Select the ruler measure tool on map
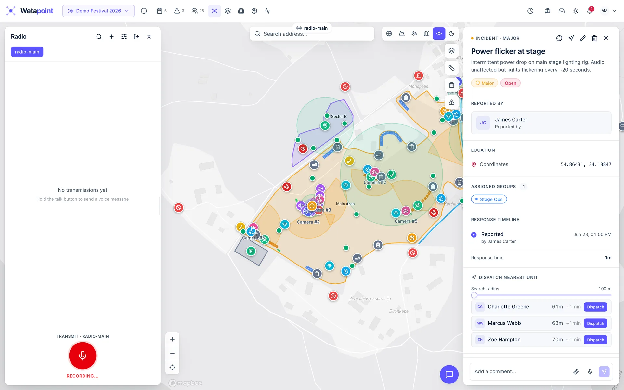Screen dimensions: 624x390 451,68
